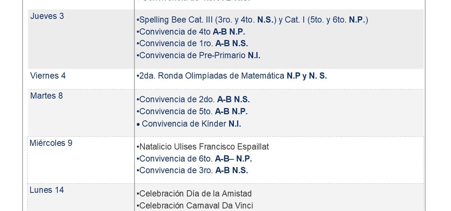Select Convivencia de 2do. A-B N.S. line
The image size is (451, 211).
pos(193,99)
